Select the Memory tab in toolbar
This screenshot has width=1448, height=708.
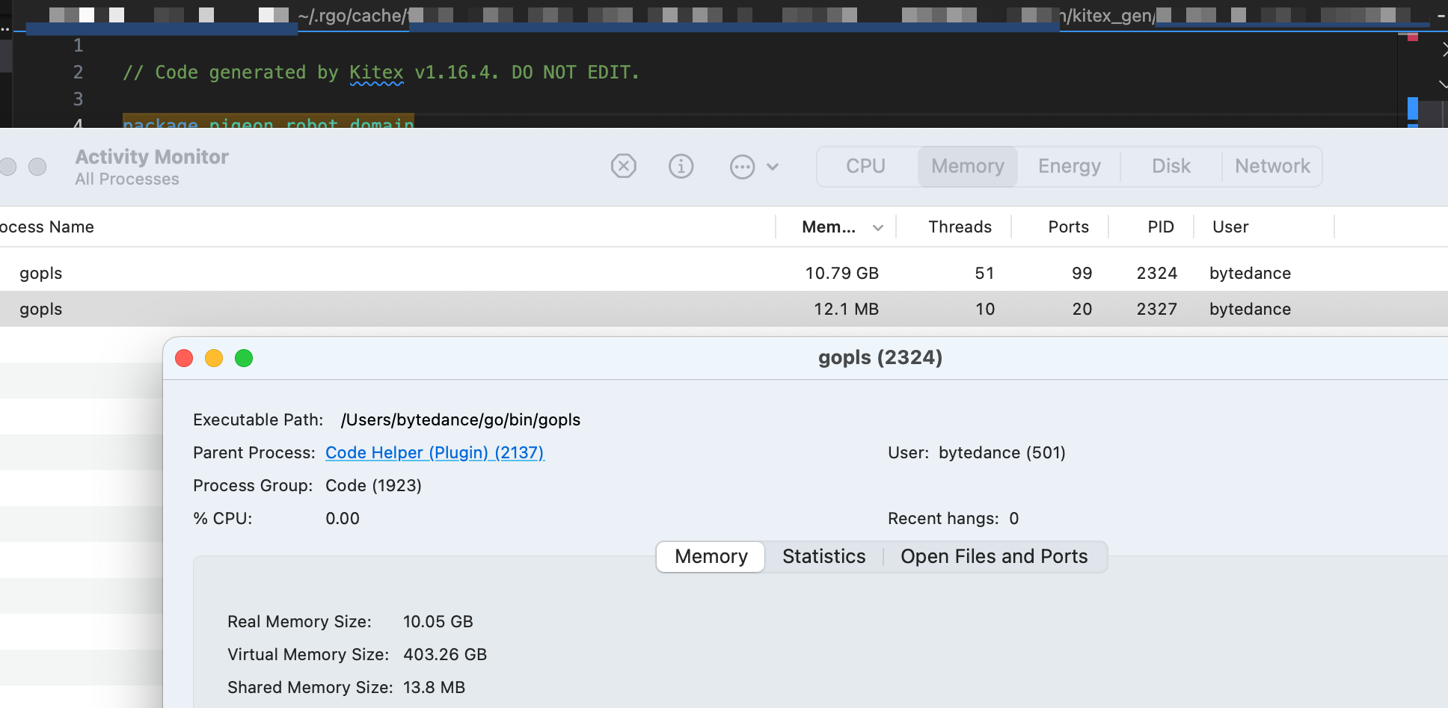[x=967, y=166]
